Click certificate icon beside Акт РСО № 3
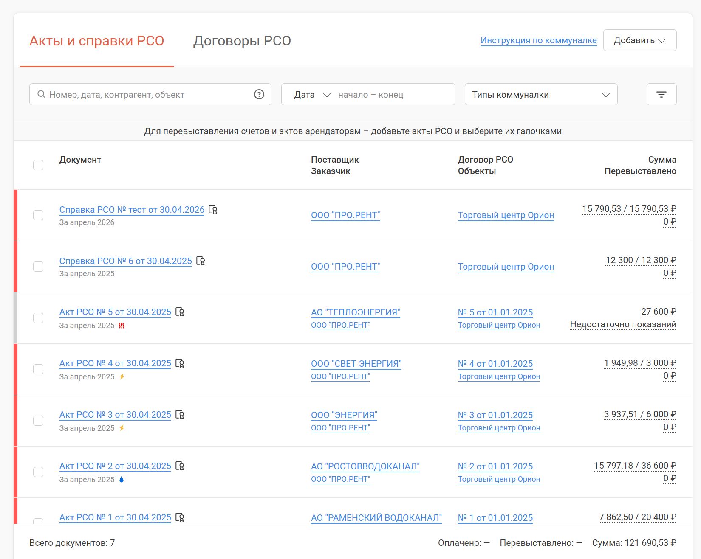 pos(180,415)
